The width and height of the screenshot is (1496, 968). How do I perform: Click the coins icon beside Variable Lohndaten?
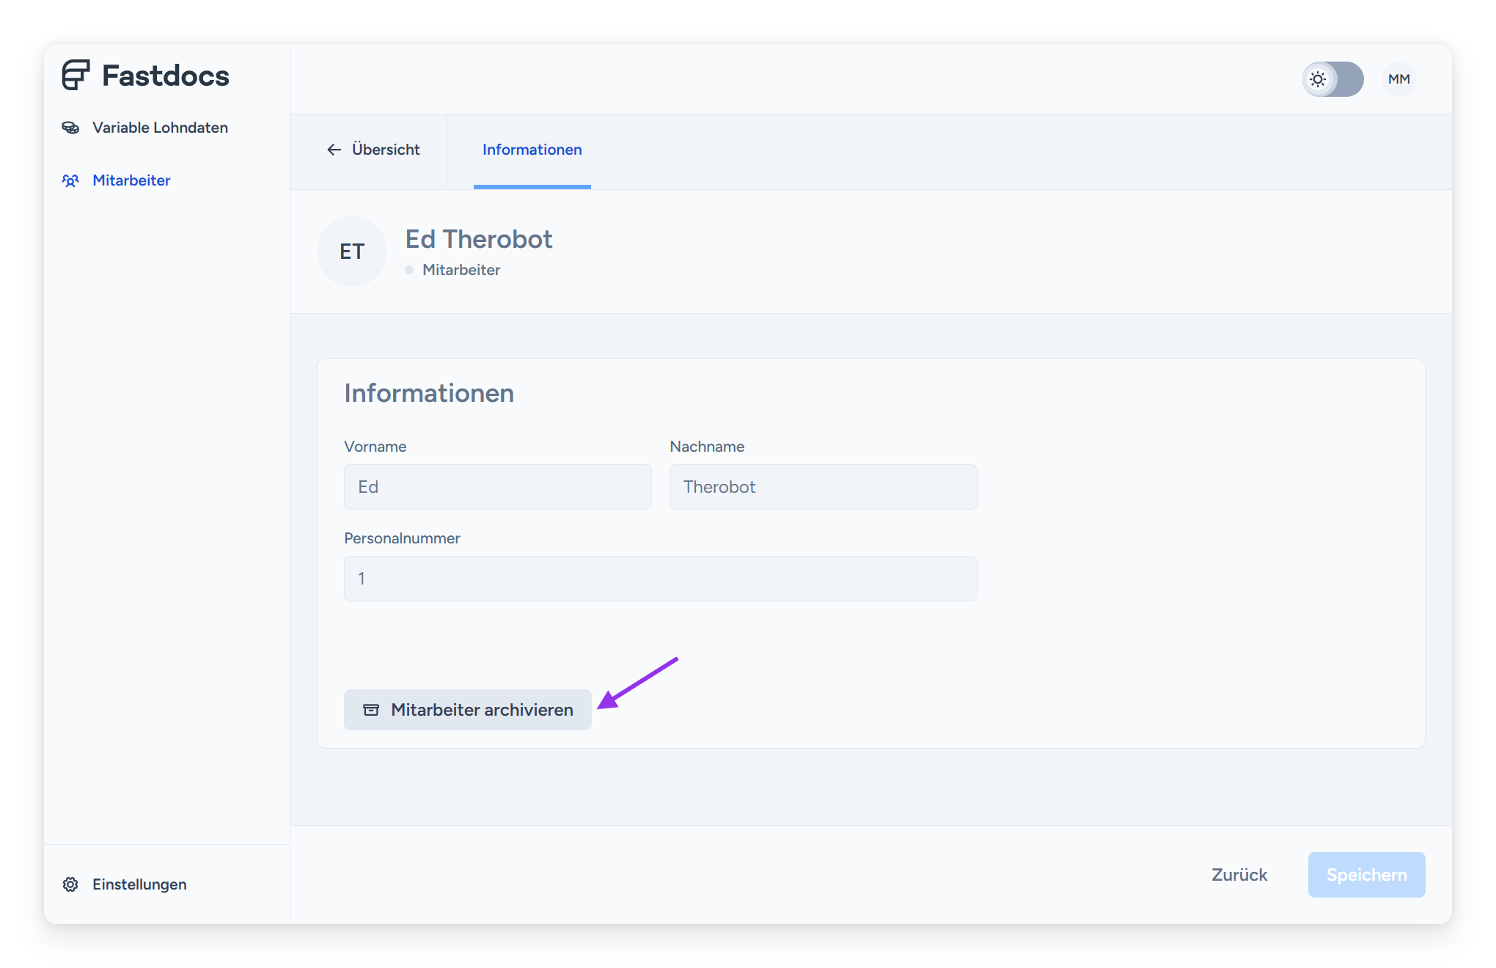pos(70,128)
